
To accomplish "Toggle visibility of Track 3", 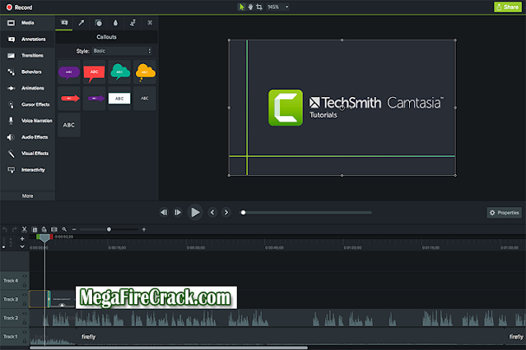I will 25,295.
